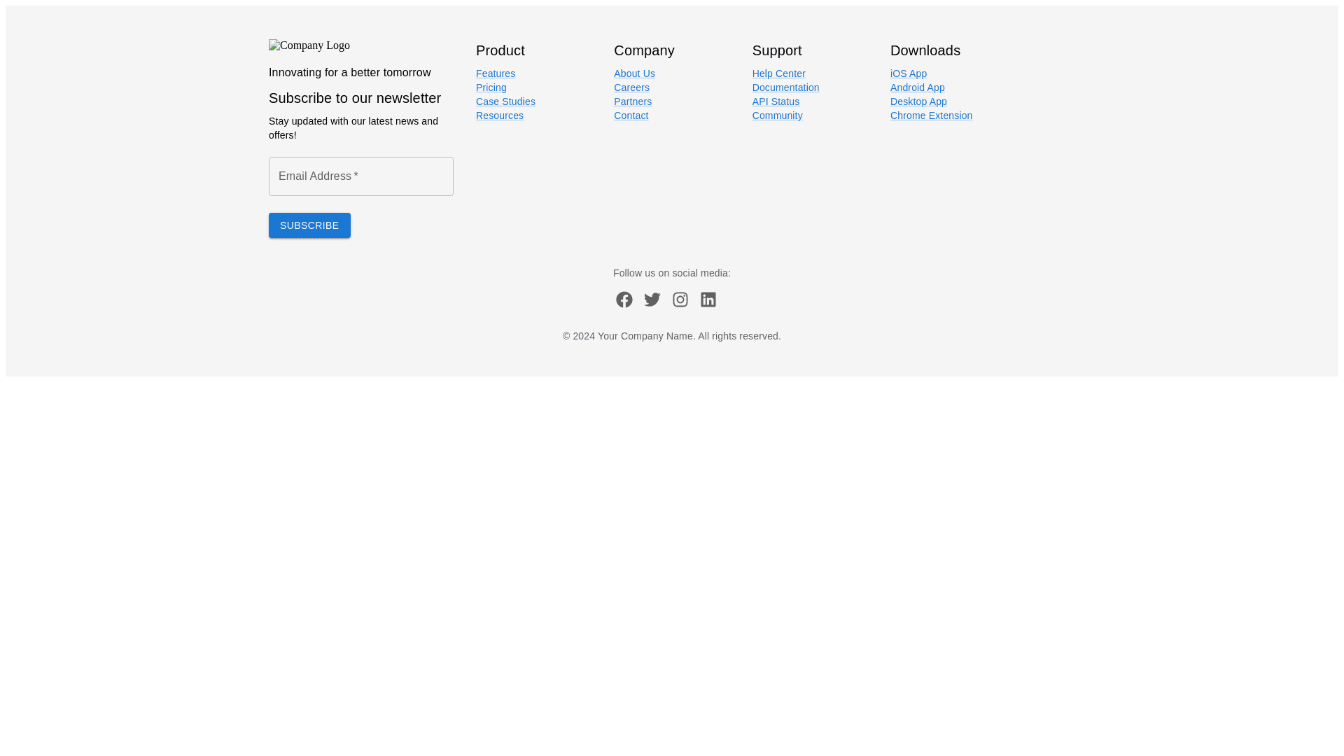Open the Community link
The image size is (1344, 756).
point(776,115)
